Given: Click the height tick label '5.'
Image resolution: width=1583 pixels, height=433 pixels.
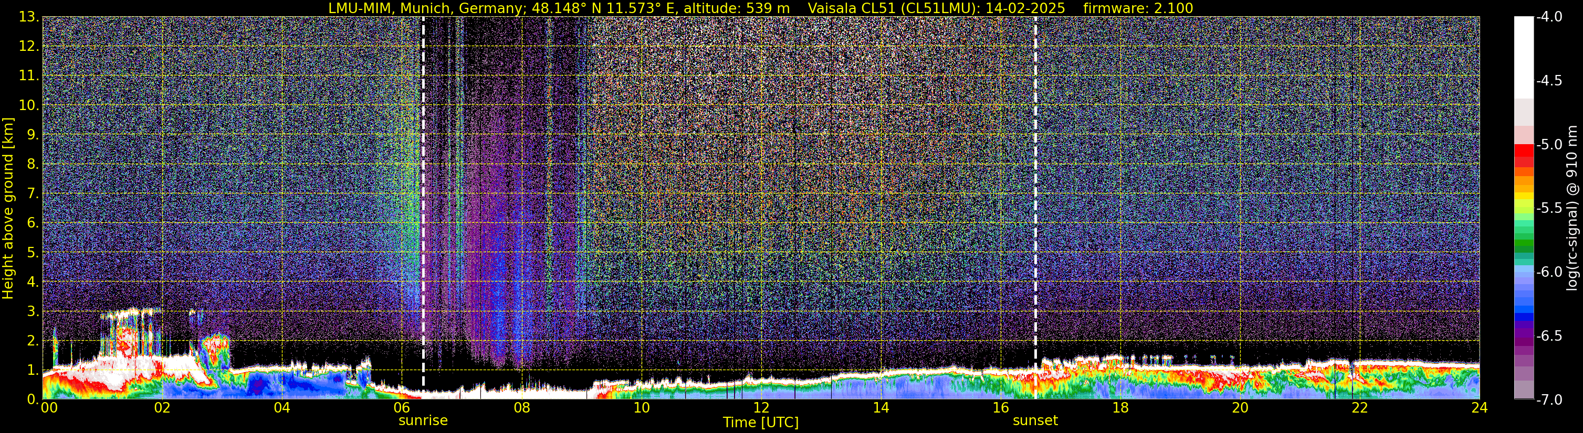Looking at the screenshot, I should (32, 253).
